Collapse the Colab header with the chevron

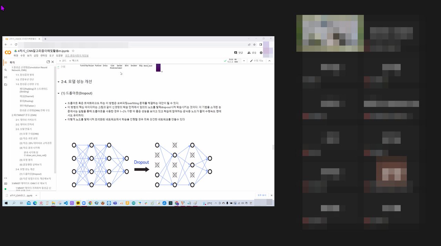[269, 61]
